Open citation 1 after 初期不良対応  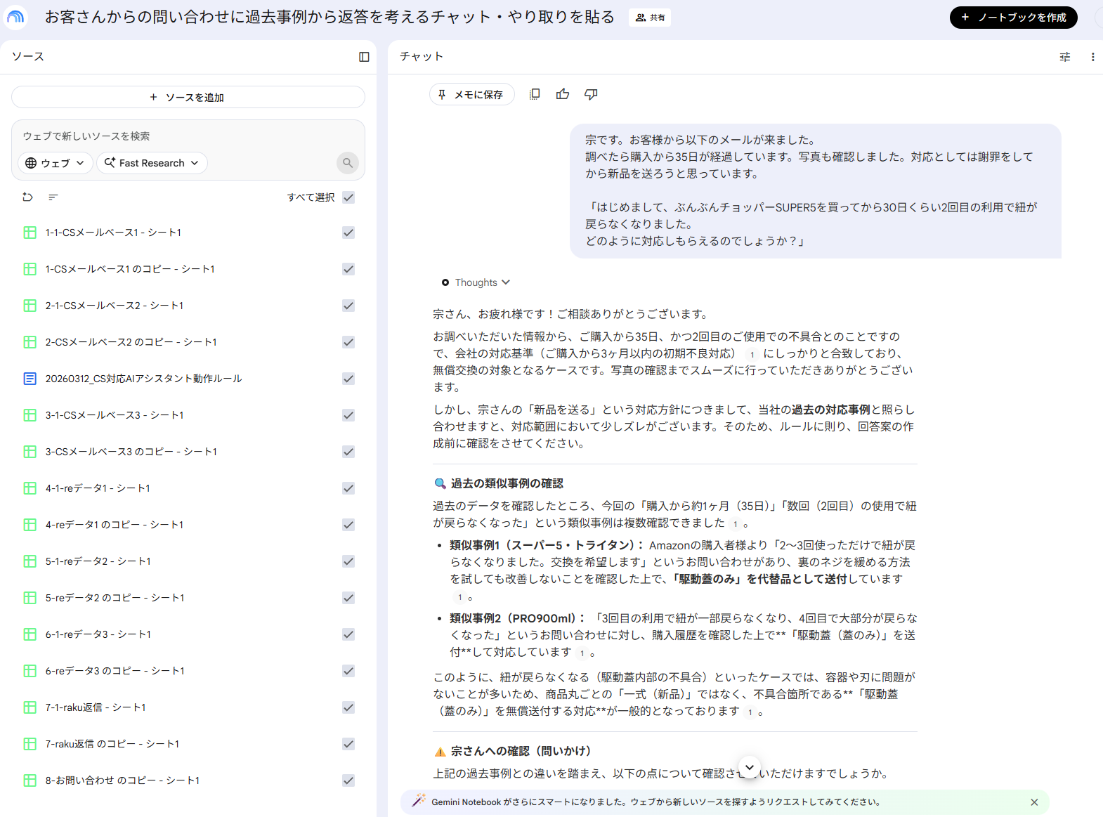[752, 355]
